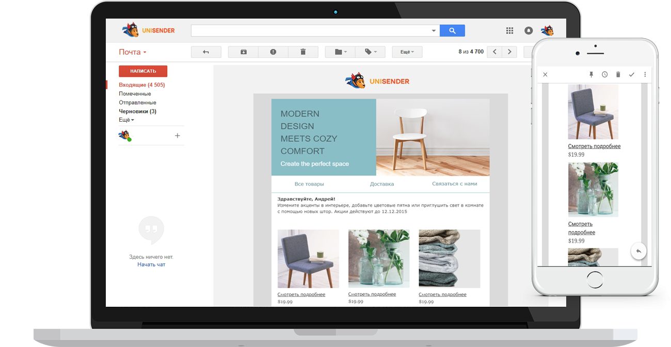Screen dimensions: 671x347
Task: Report email as spam
Action: 273,52
